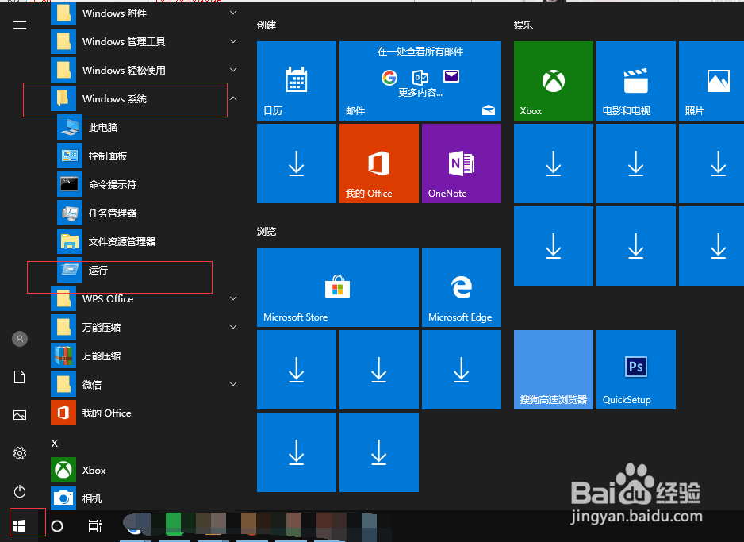The image size is (744, 542).
Task: Open Xbox in the app list
Action: coord(147,470)
